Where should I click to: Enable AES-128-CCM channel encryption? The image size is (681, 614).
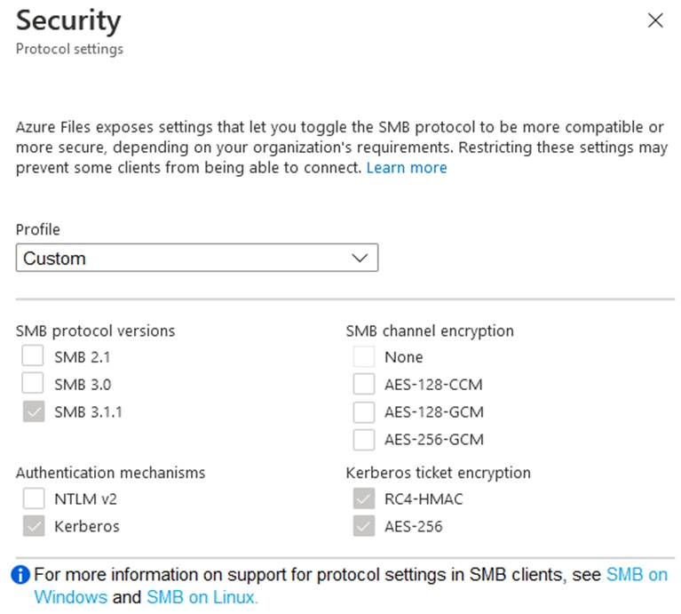coord(364,384)
